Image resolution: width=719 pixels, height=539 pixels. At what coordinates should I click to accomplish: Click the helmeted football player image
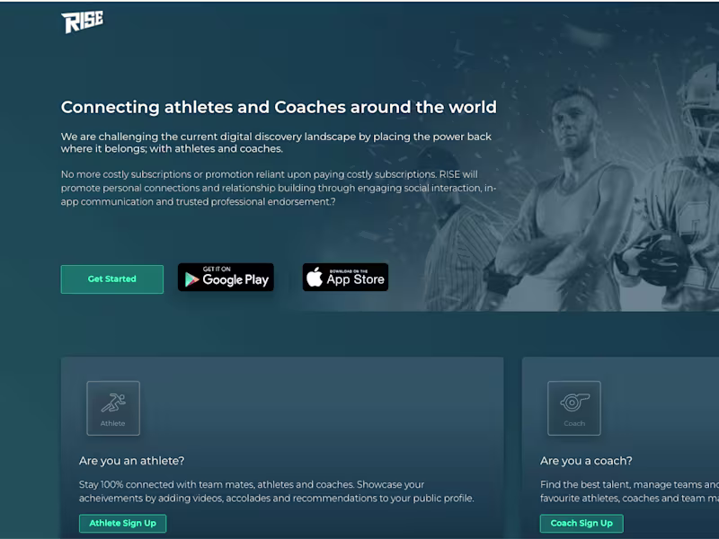tap(674, 192)
